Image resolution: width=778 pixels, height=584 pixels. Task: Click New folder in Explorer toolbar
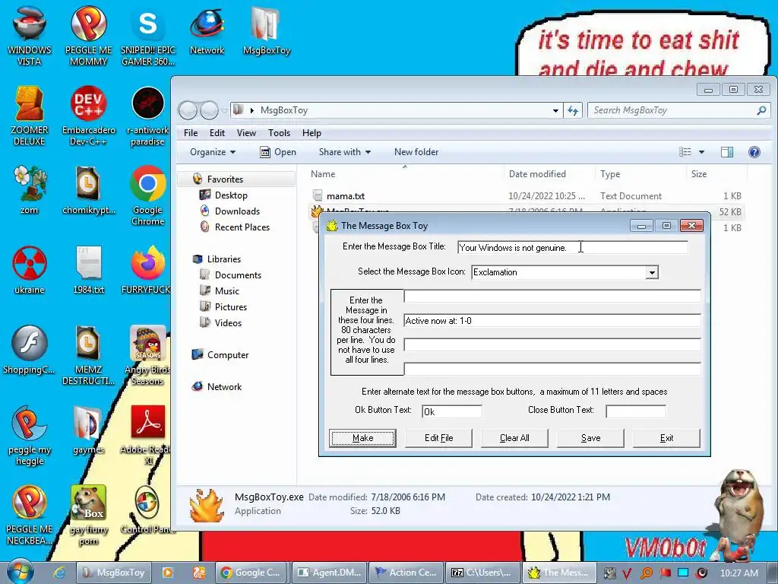pyautogui.click(x=416, y=152)
